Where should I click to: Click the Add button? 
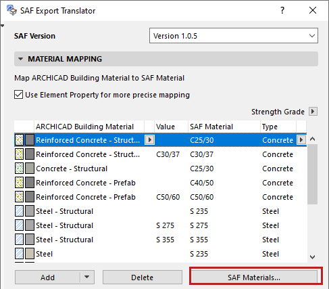[x=47, y=277]
